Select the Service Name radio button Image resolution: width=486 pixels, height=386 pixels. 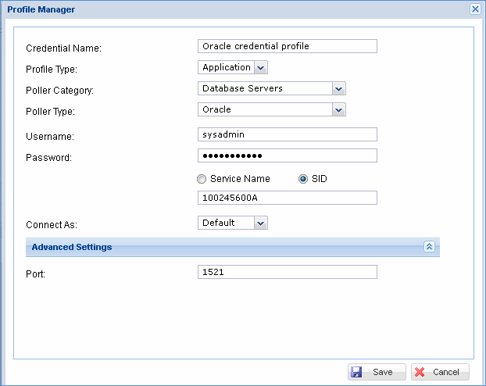pyautogui.click(x=202, y=179)
